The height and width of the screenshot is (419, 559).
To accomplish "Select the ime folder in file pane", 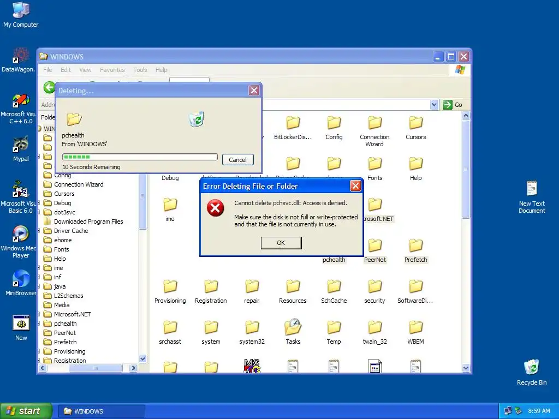I will tap(170, 205).
